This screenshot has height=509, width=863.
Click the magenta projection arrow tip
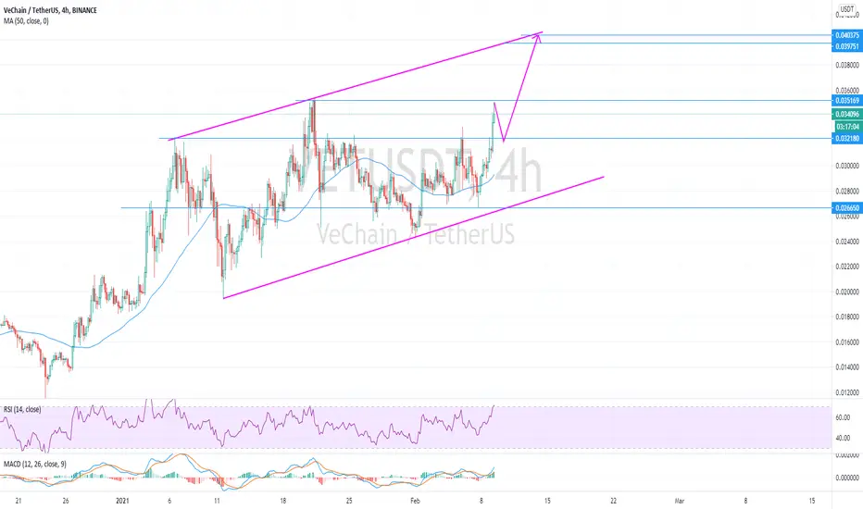pyautogui.click(x=538, y=36)
